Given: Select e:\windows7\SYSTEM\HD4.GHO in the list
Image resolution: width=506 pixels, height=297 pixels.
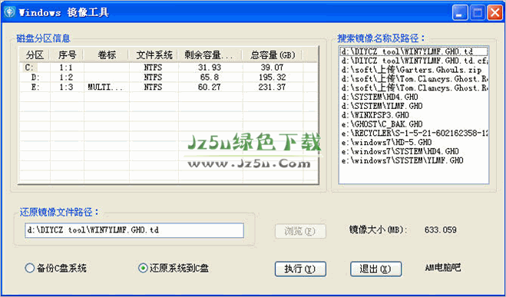Looking at the screenshot, I should 414,151.
